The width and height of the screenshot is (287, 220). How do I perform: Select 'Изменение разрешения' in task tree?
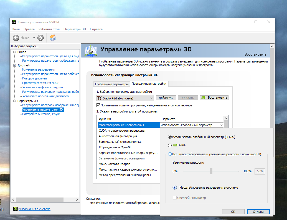pos(39,69)
